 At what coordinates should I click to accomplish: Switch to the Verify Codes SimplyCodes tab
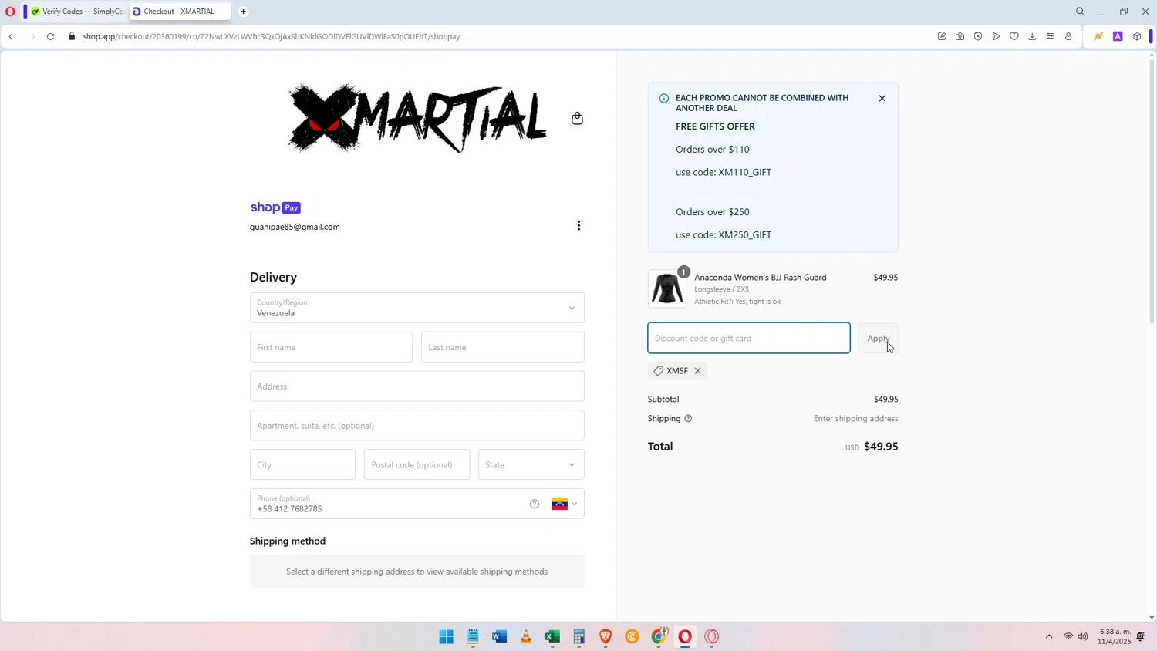point(77,12)
